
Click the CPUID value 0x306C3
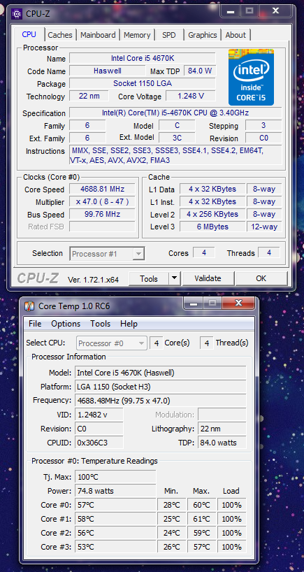point(99,443)
